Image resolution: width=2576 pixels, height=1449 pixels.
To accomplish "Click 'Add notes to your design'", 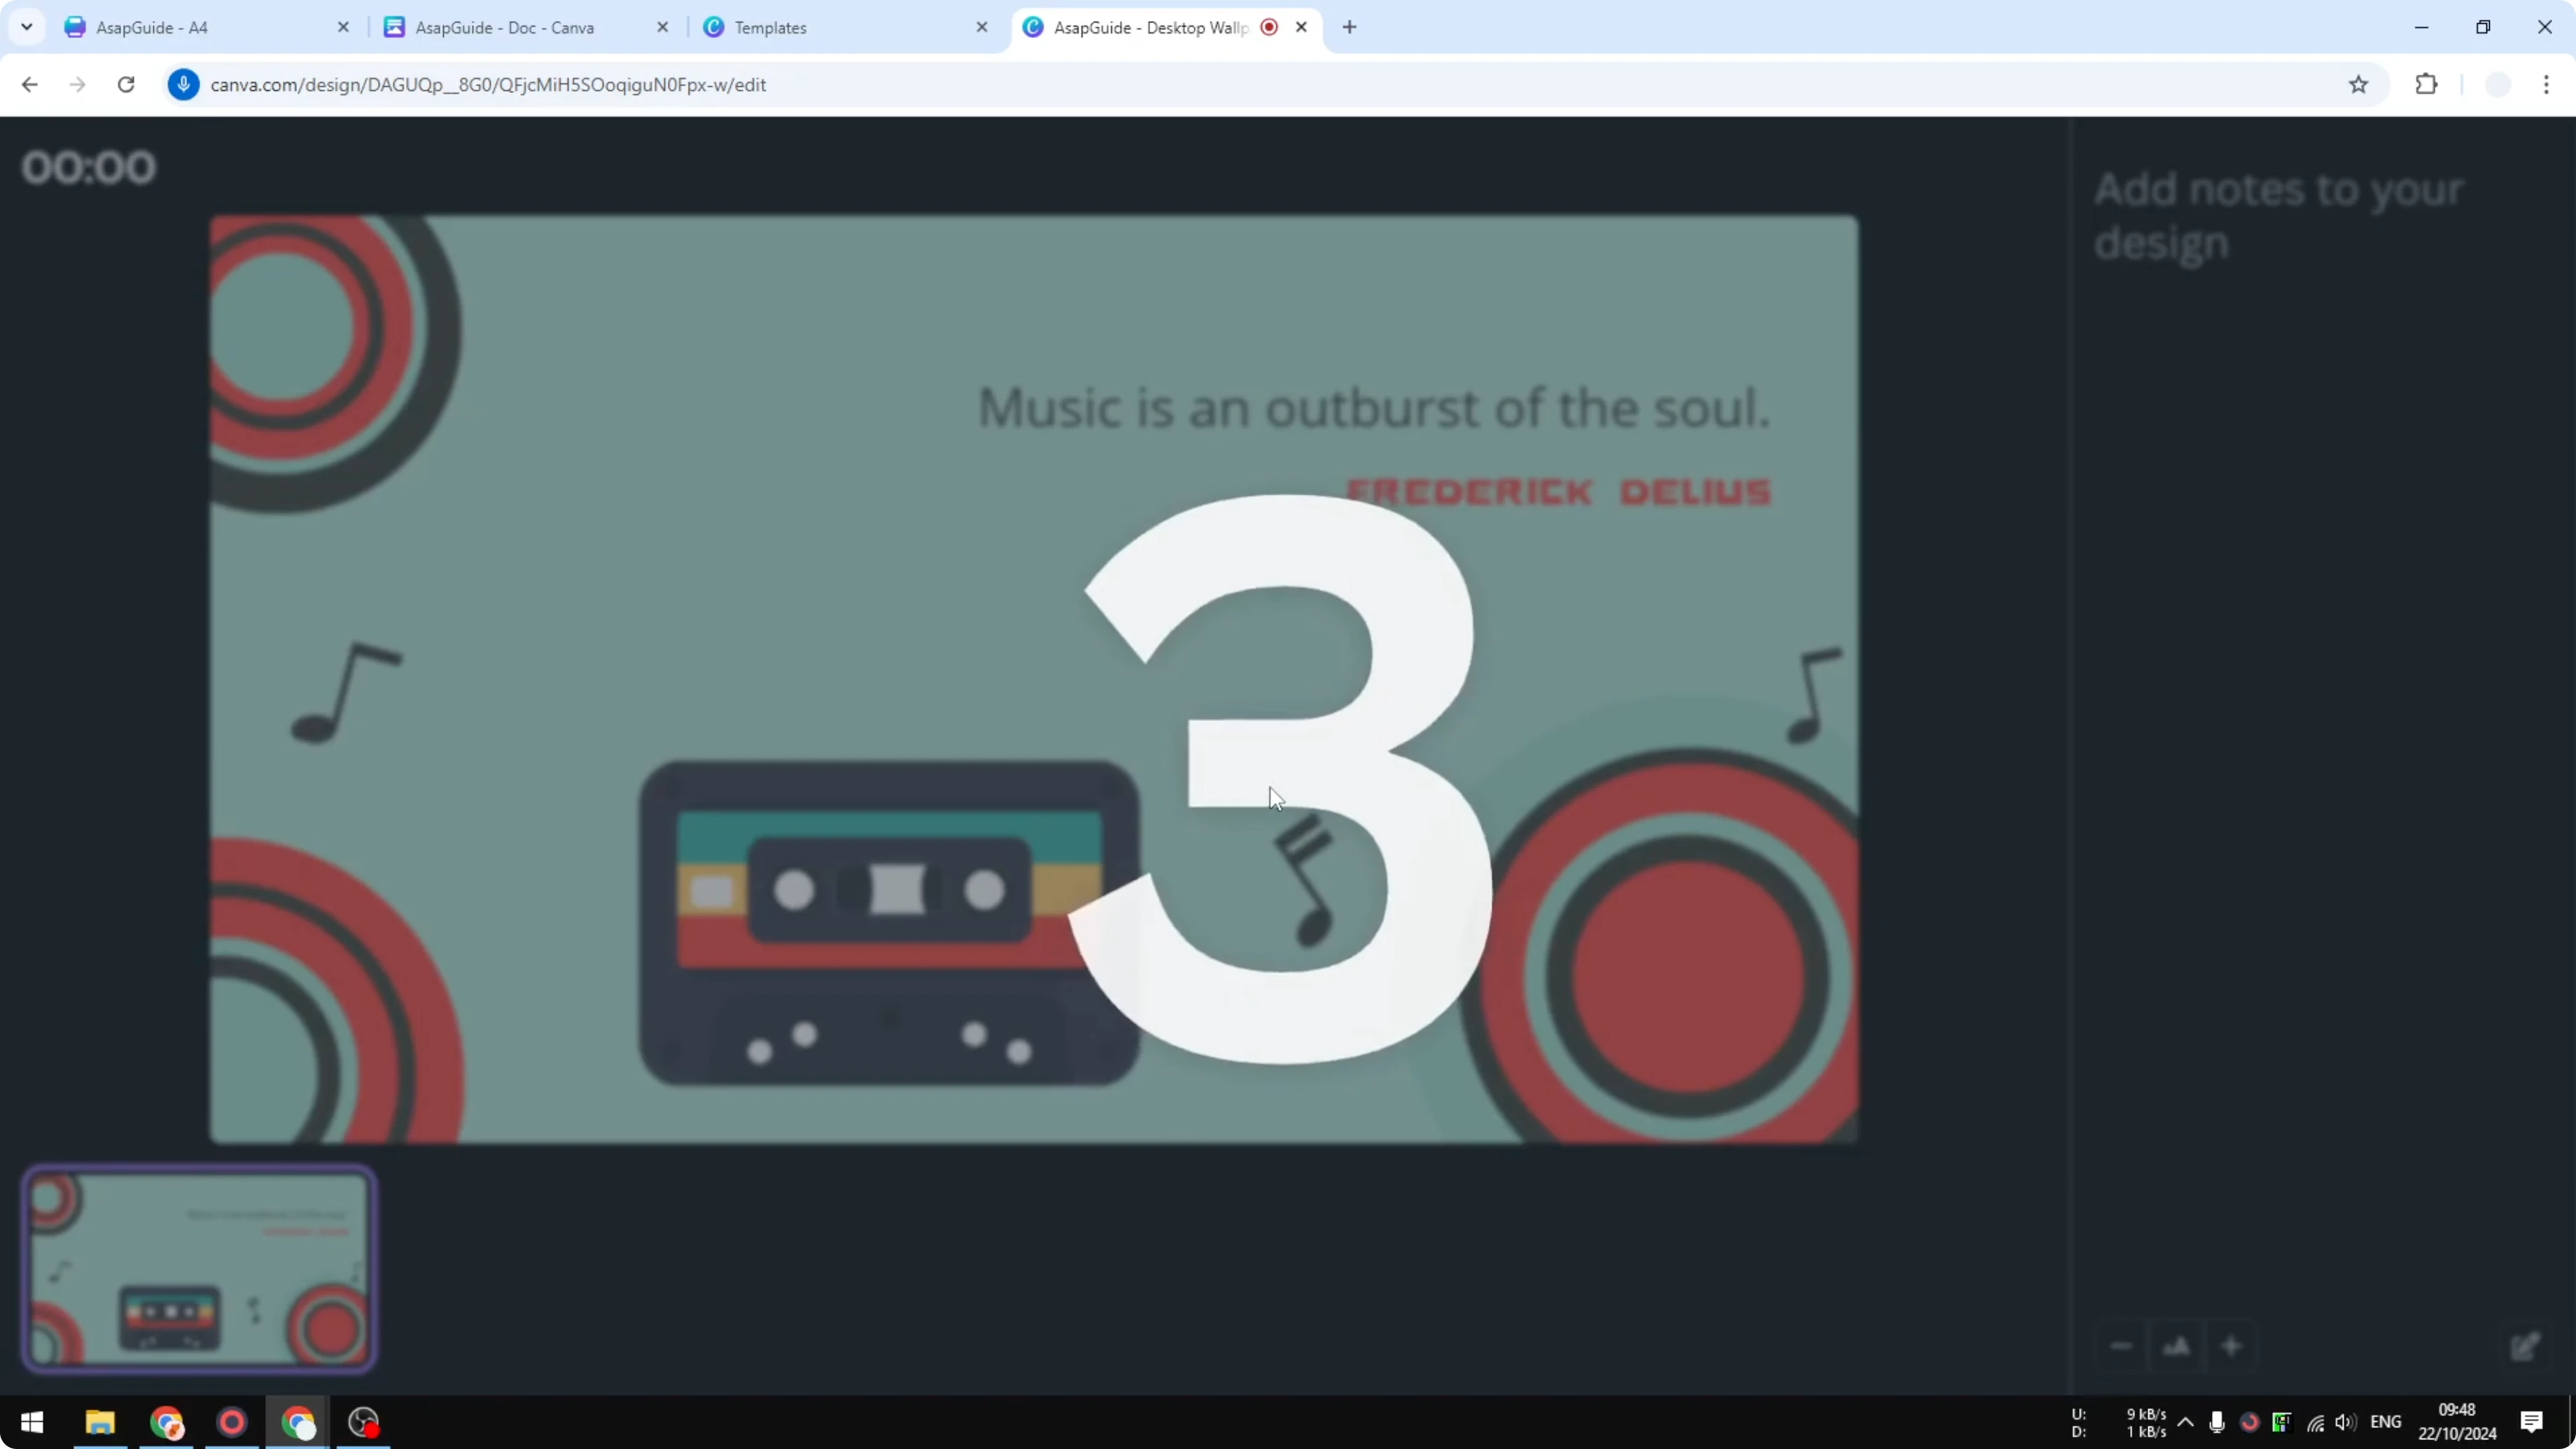I will [x=2280, y=215].
